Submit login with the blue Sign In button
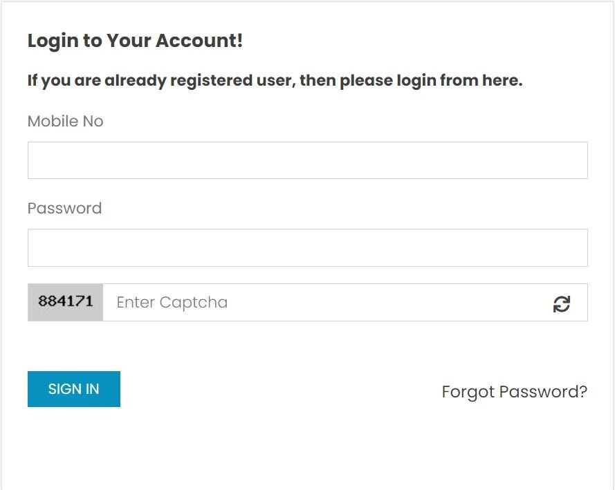Image resolution: width=615 pixels, height=490 pixels. coord(73,389)
